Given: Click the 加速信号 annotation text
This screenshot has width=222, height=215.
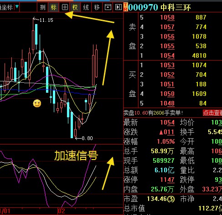Looking at the screenshot, I should pos(76,156).
